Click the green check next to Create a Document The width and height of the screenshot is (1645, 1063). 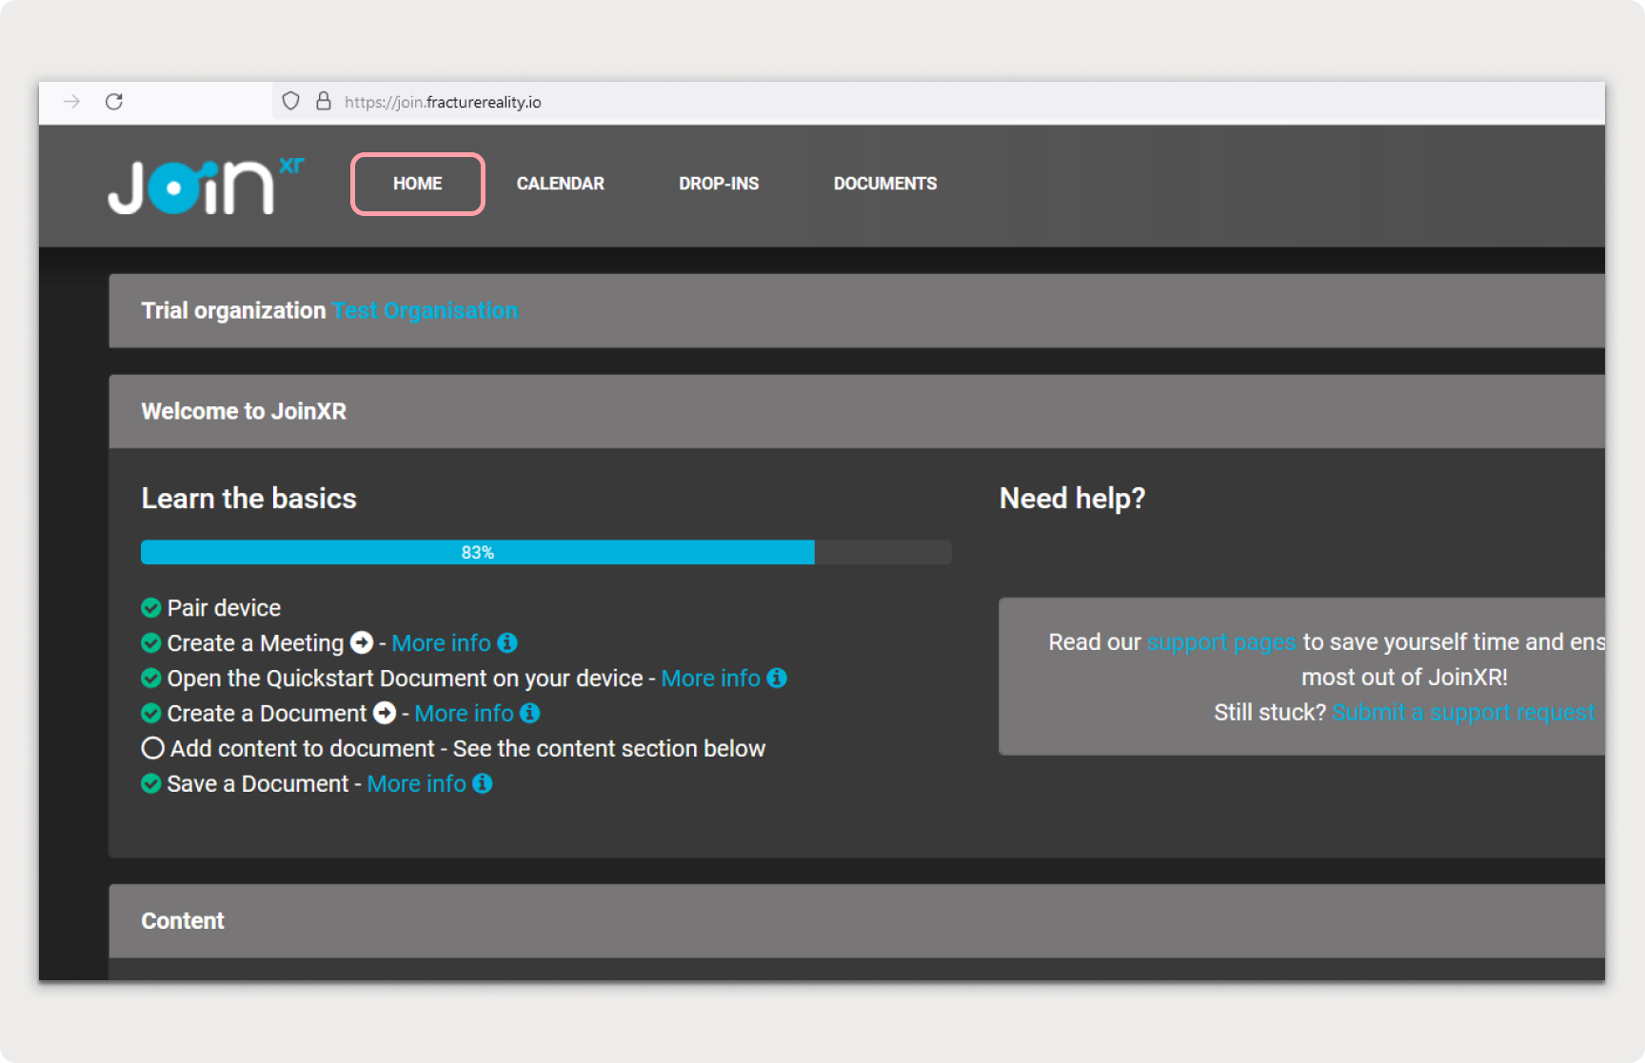[x=150, y=713]
